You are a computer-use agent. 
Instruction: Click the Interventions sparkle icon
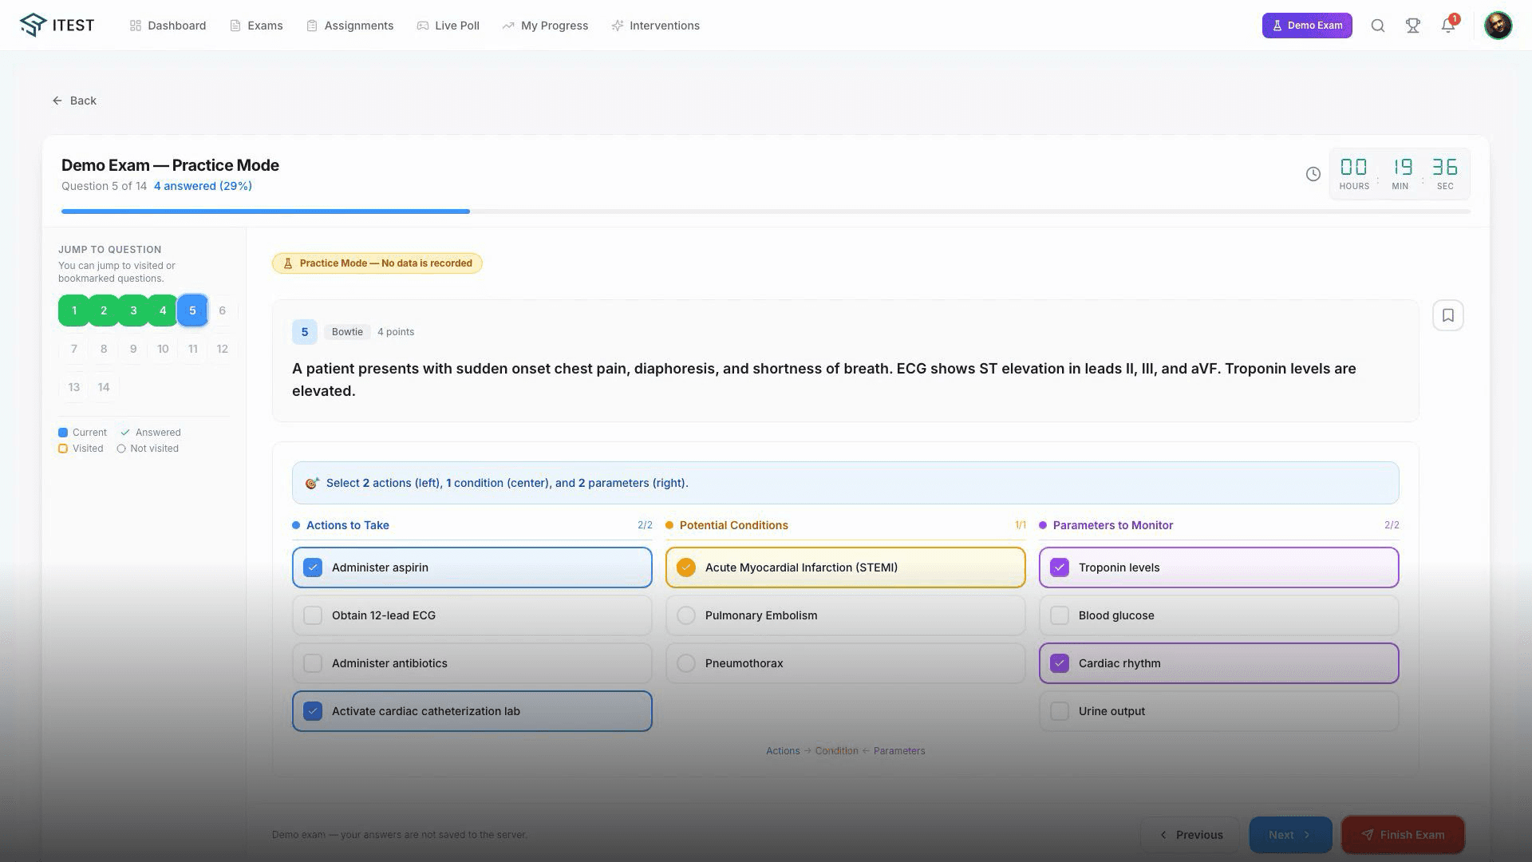[617, 26]
